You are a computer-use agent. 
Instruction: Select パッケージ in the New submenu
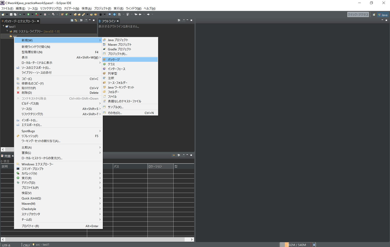point(130,60)
